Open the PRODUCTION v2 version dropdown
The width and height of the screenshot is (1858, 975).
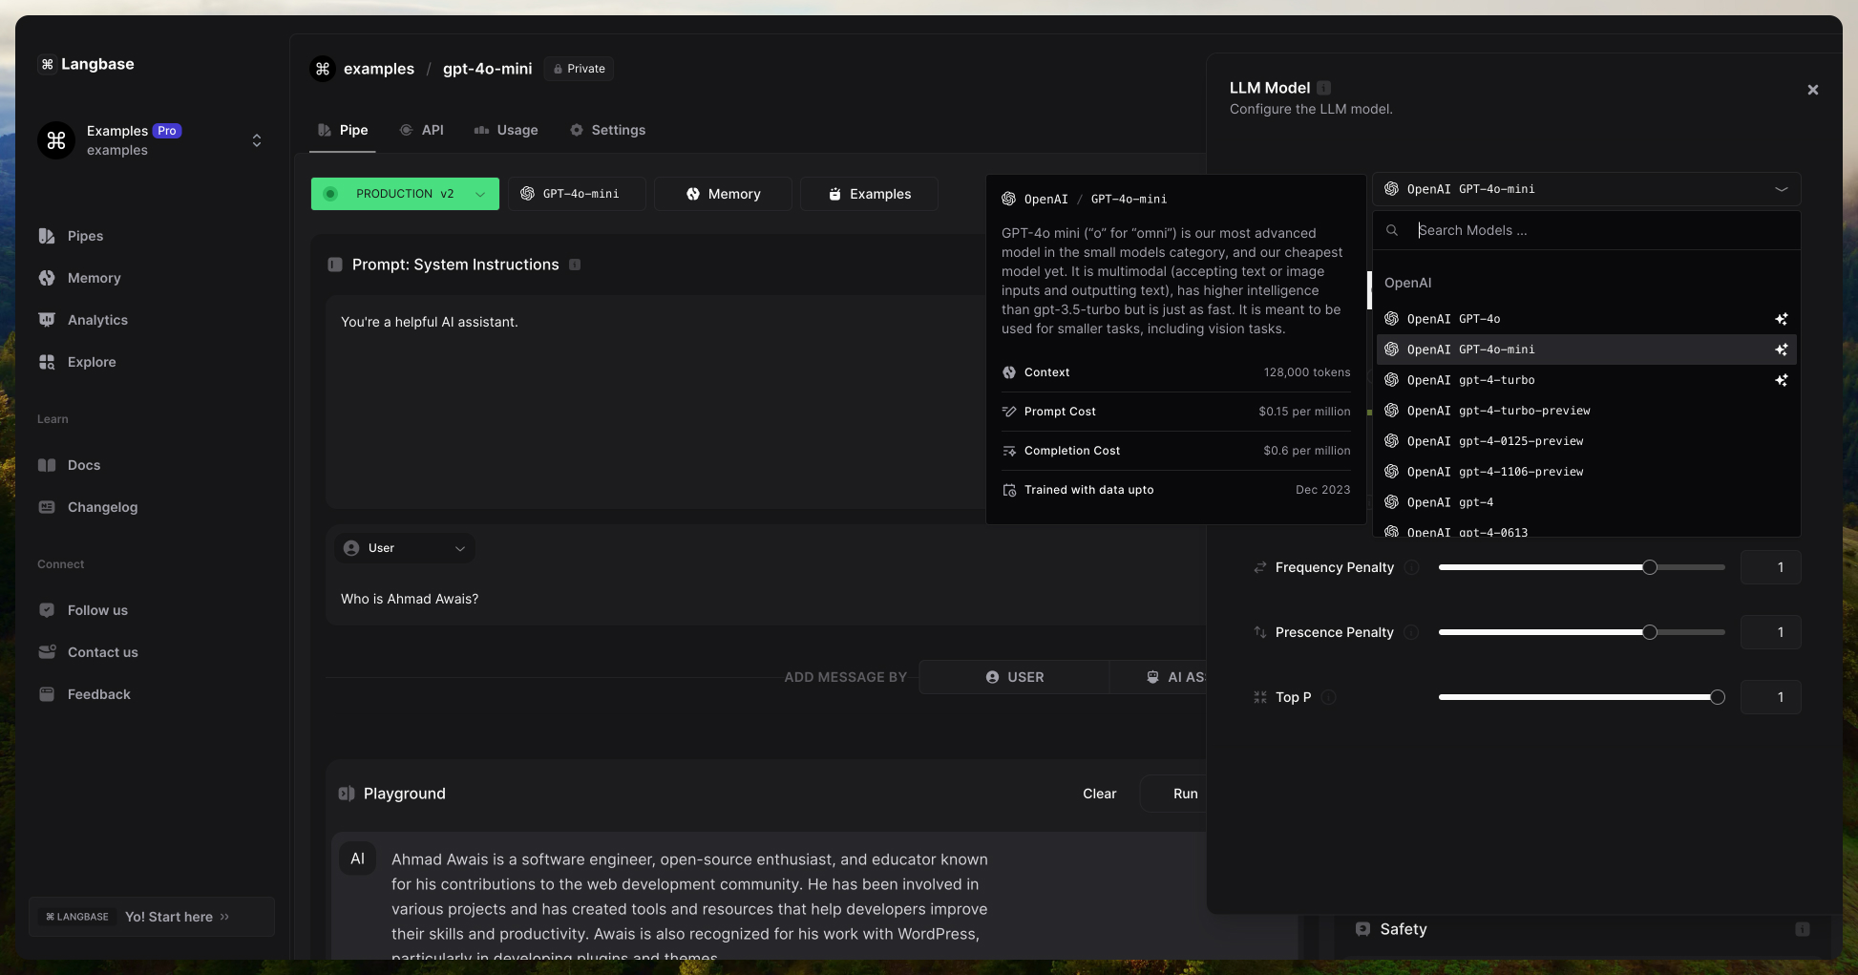pos(405,194)
